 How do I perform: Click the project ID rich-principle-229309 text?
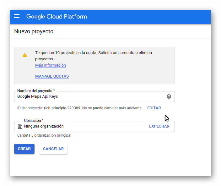tap(62, 108)
